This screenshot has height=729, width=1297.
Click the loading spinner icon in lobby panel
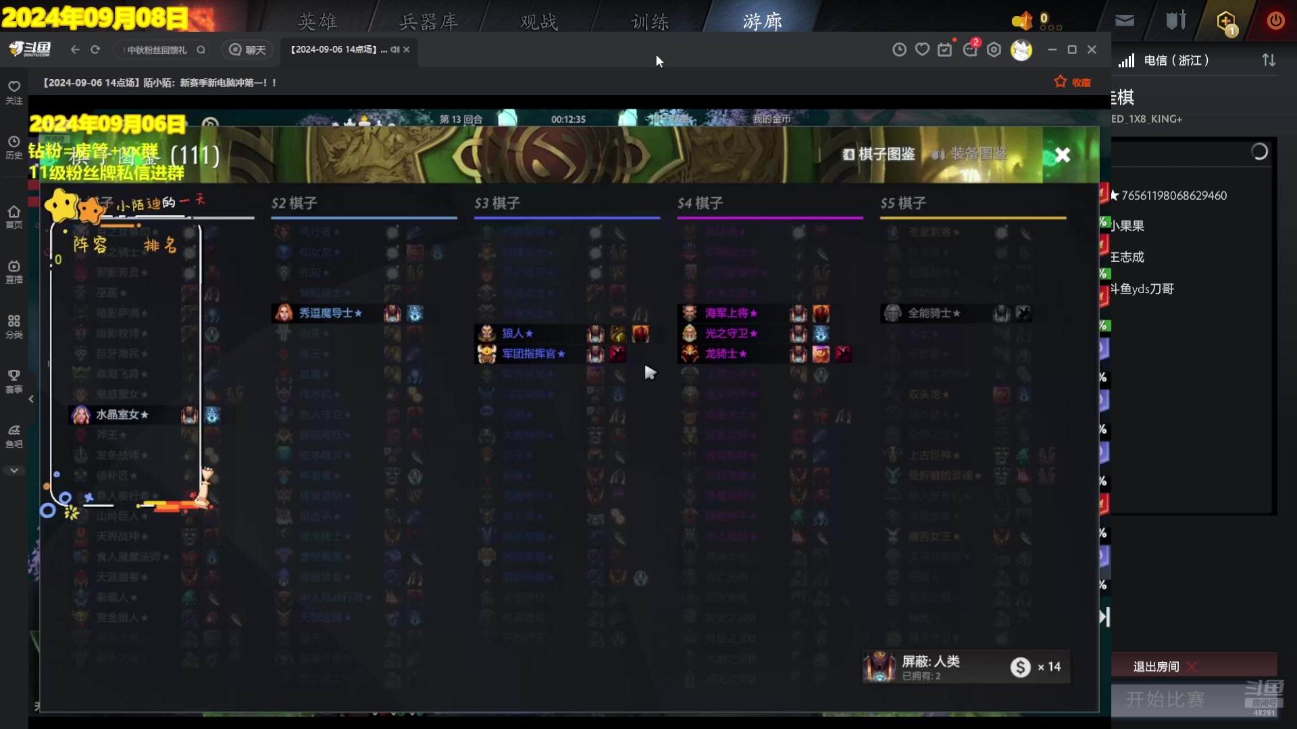click(1259, 152)
